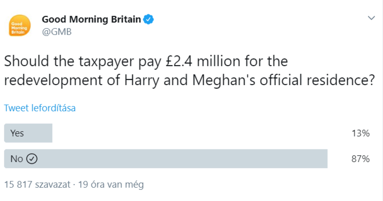The width and height of the screenshot is (383, 201).
Task: Click the 19 óra van még text
Action: click(x=111, y=185)
